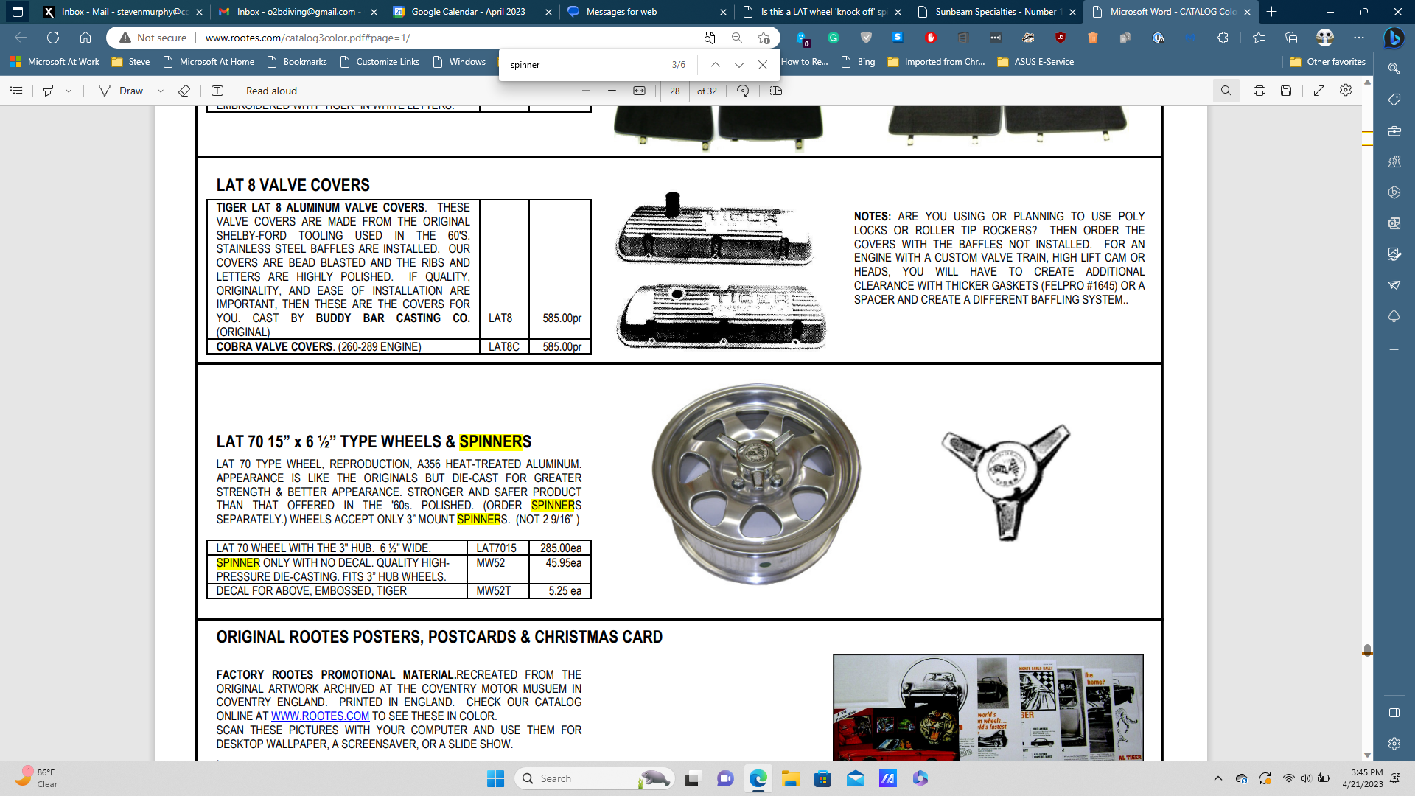Select the Erase tool
This screenshot has height=796, width=1415.
[184, 91]
